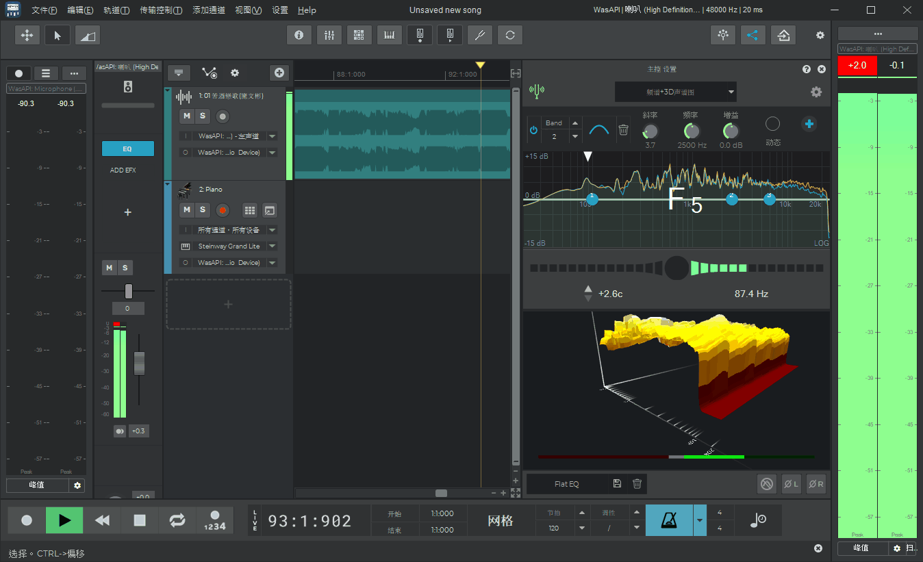Click the blue EQ button
This screenshot has width=923, height=562.
127,149
